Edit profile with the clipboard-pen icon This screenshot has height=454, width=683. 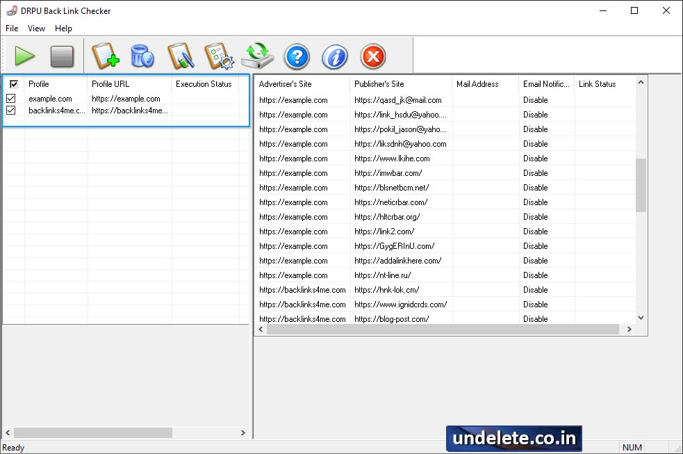tap(181, 56)
